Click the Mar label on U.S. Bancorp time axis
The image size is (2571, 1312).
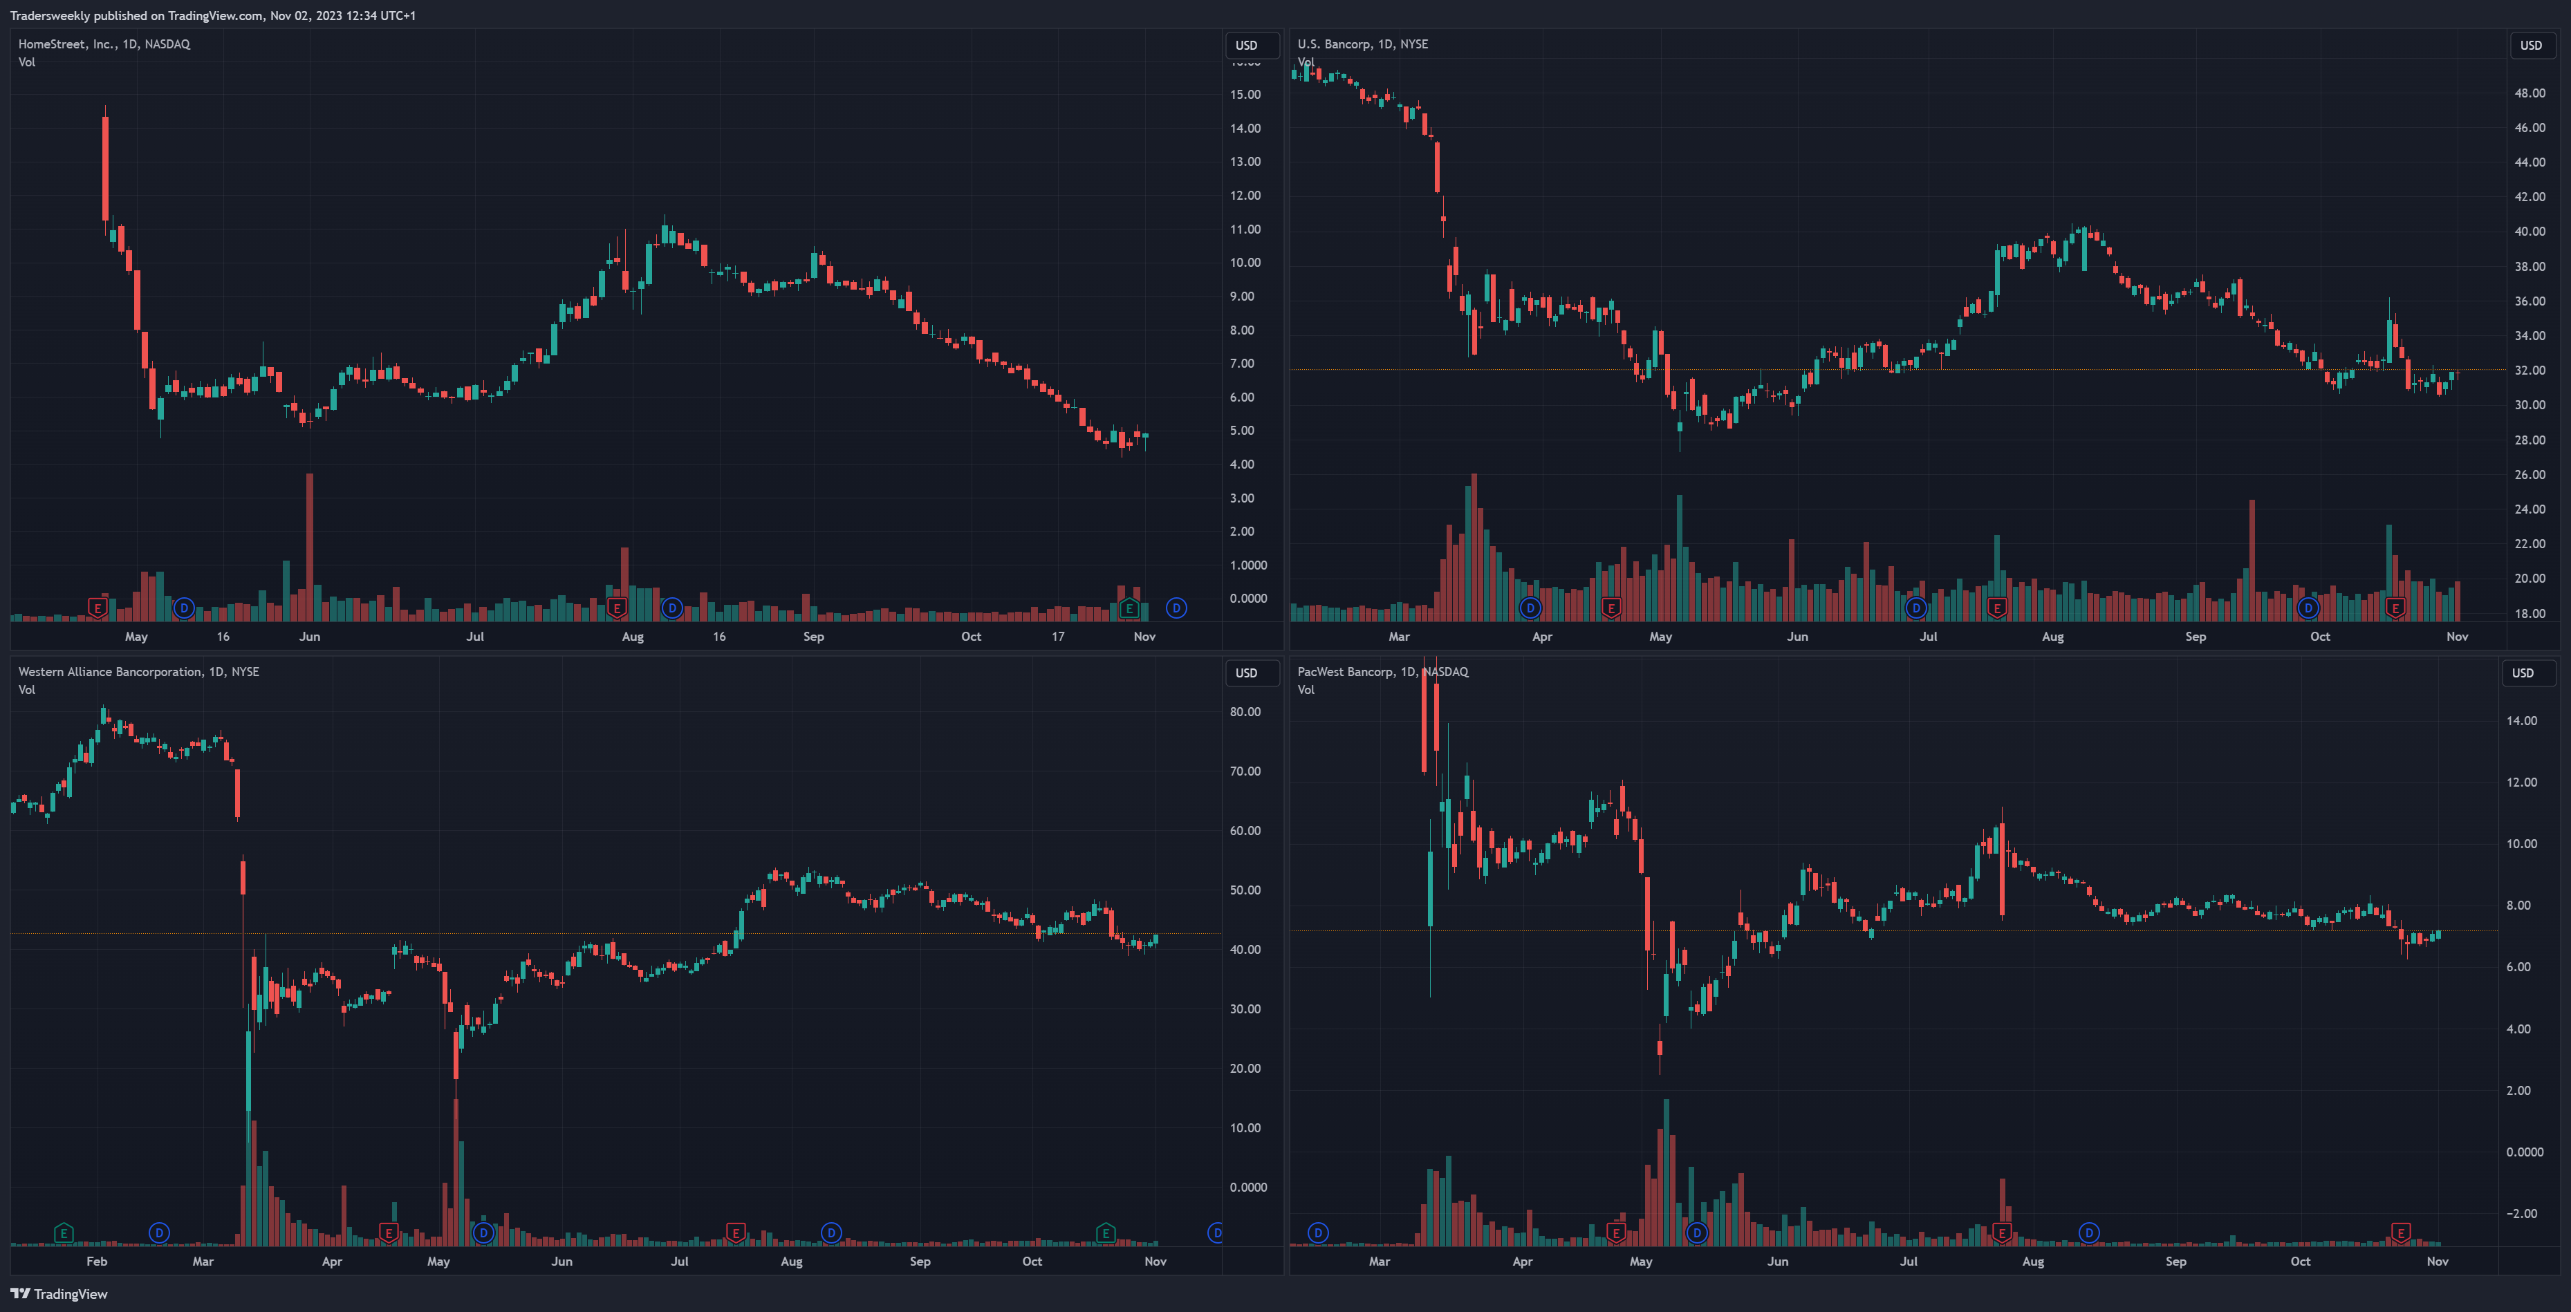click(x=1398, y=637)
